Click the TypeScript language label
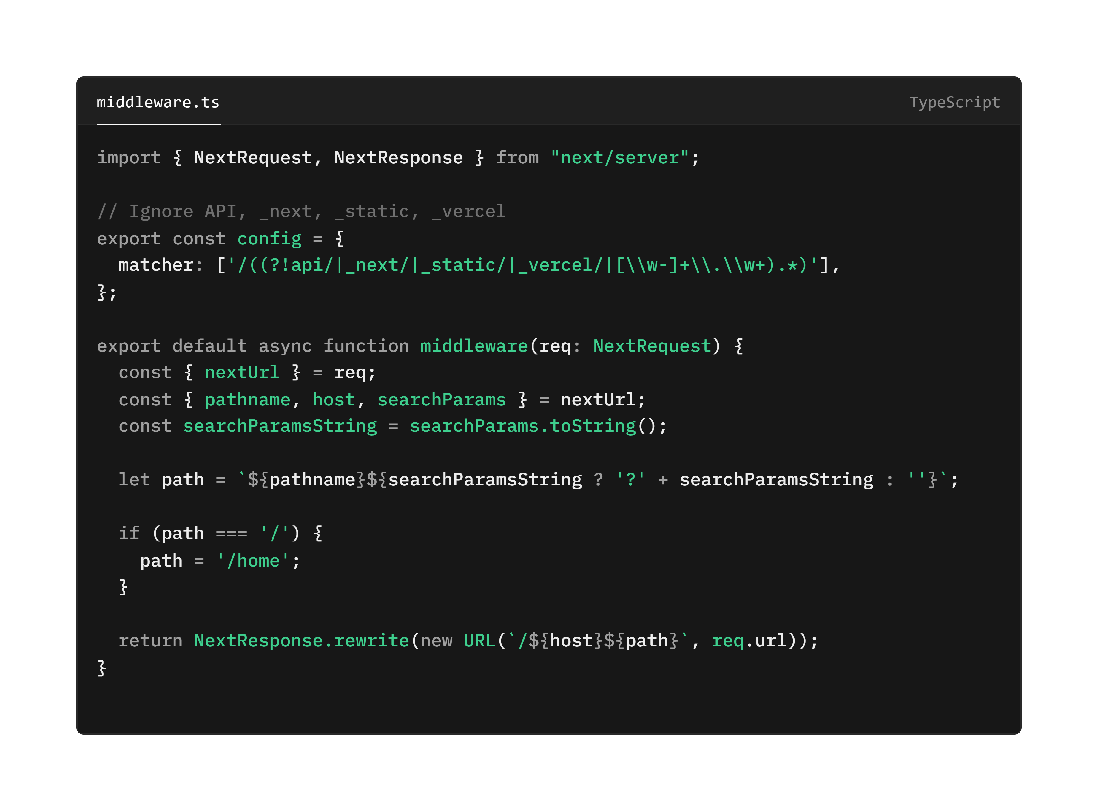 pos(954,102)
